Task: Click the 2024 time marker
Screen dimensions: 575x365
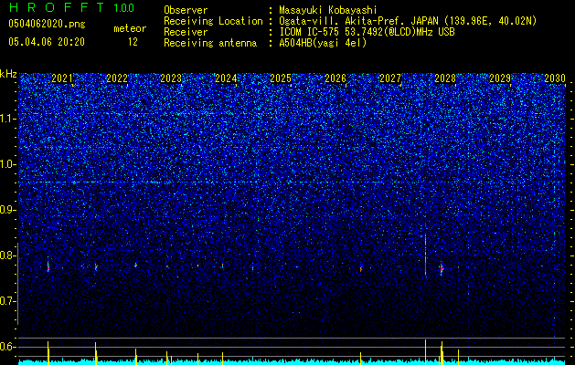Action: [226, 78]
